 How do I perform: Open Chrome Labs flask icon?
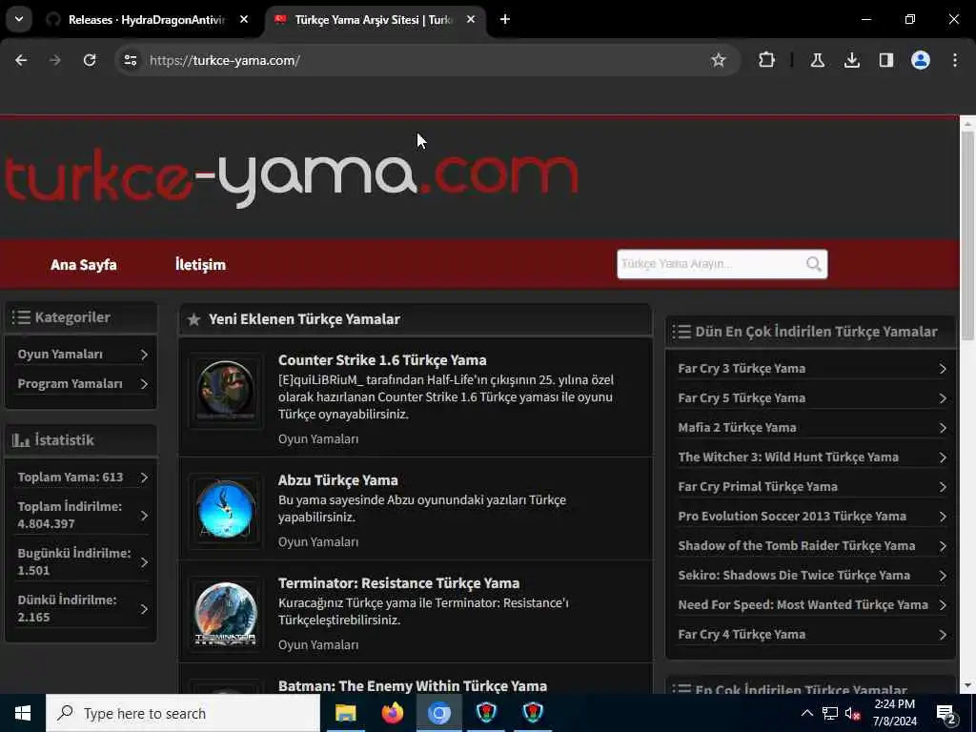[817, 60]
